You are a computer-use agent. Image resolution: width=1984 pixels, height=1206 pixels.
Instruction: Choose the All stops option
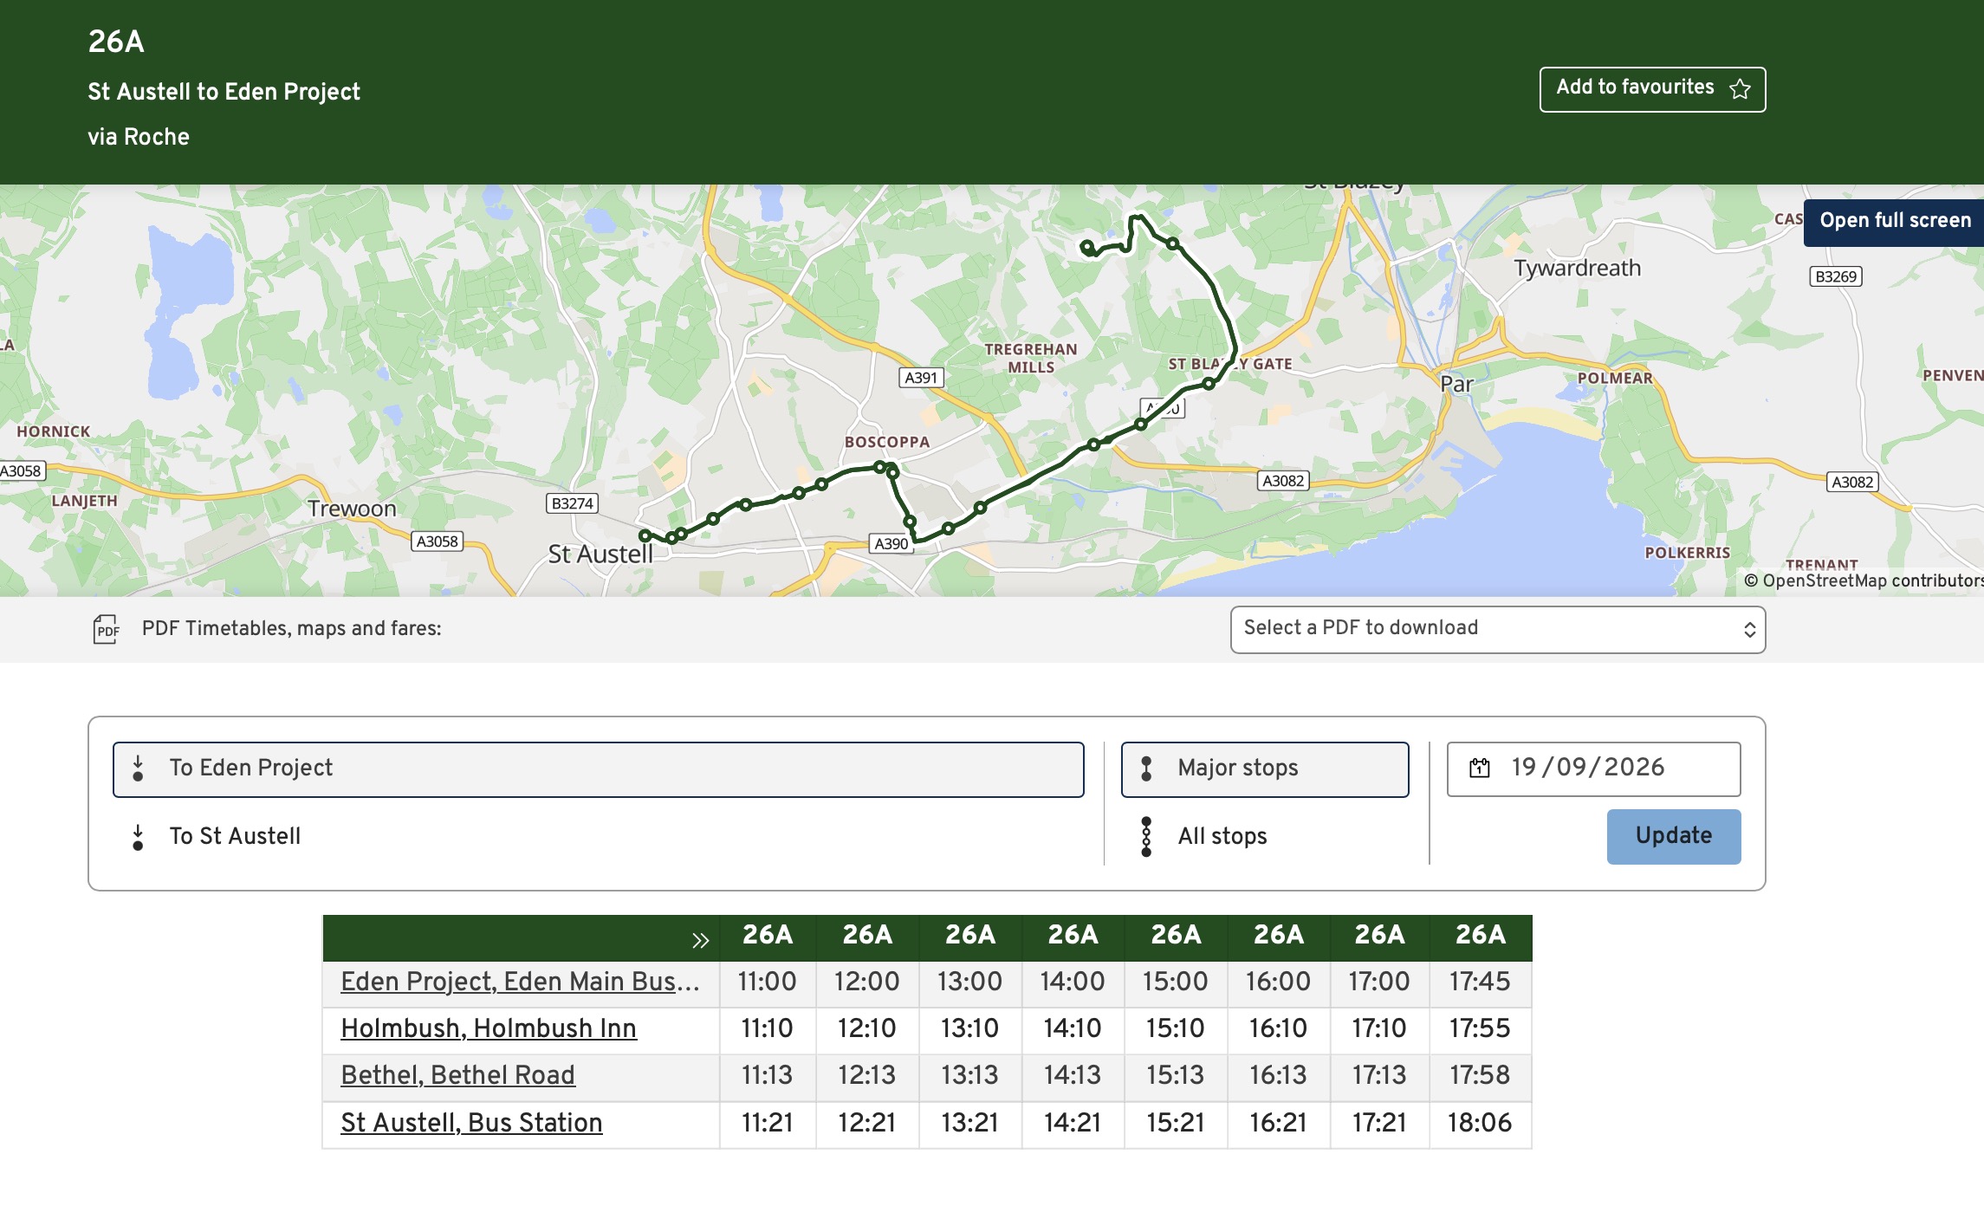[x=1265, y=837]
